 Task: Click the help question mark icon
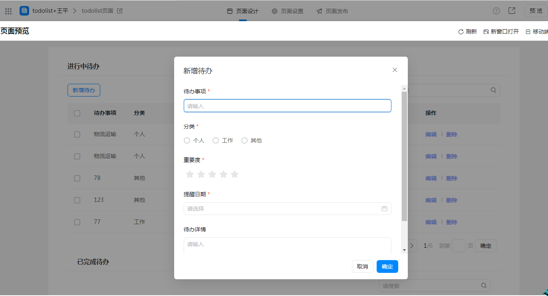pyautogui.click(x=496, y=11)
